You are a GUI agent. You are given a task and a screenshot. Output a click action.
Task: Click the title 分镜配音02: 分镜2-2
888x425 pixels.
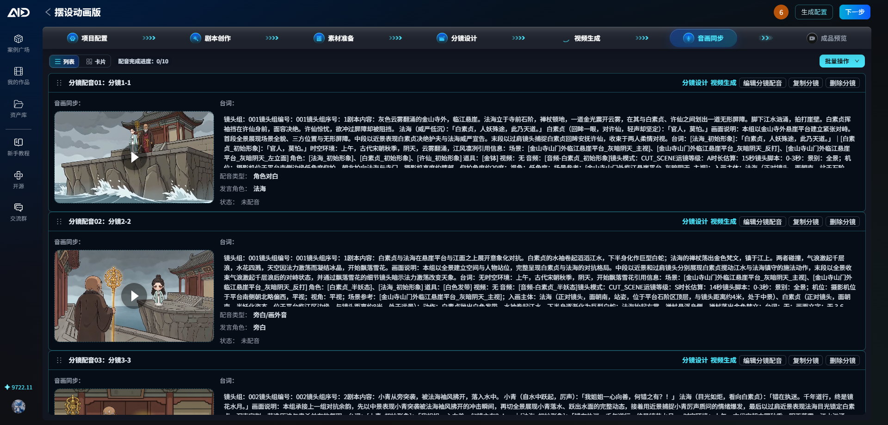100,222
